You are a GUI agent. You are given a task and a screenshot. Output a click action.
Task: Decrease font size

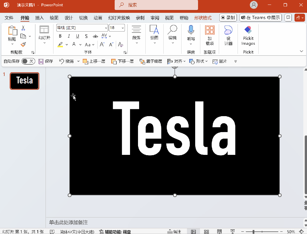(111, 44)
